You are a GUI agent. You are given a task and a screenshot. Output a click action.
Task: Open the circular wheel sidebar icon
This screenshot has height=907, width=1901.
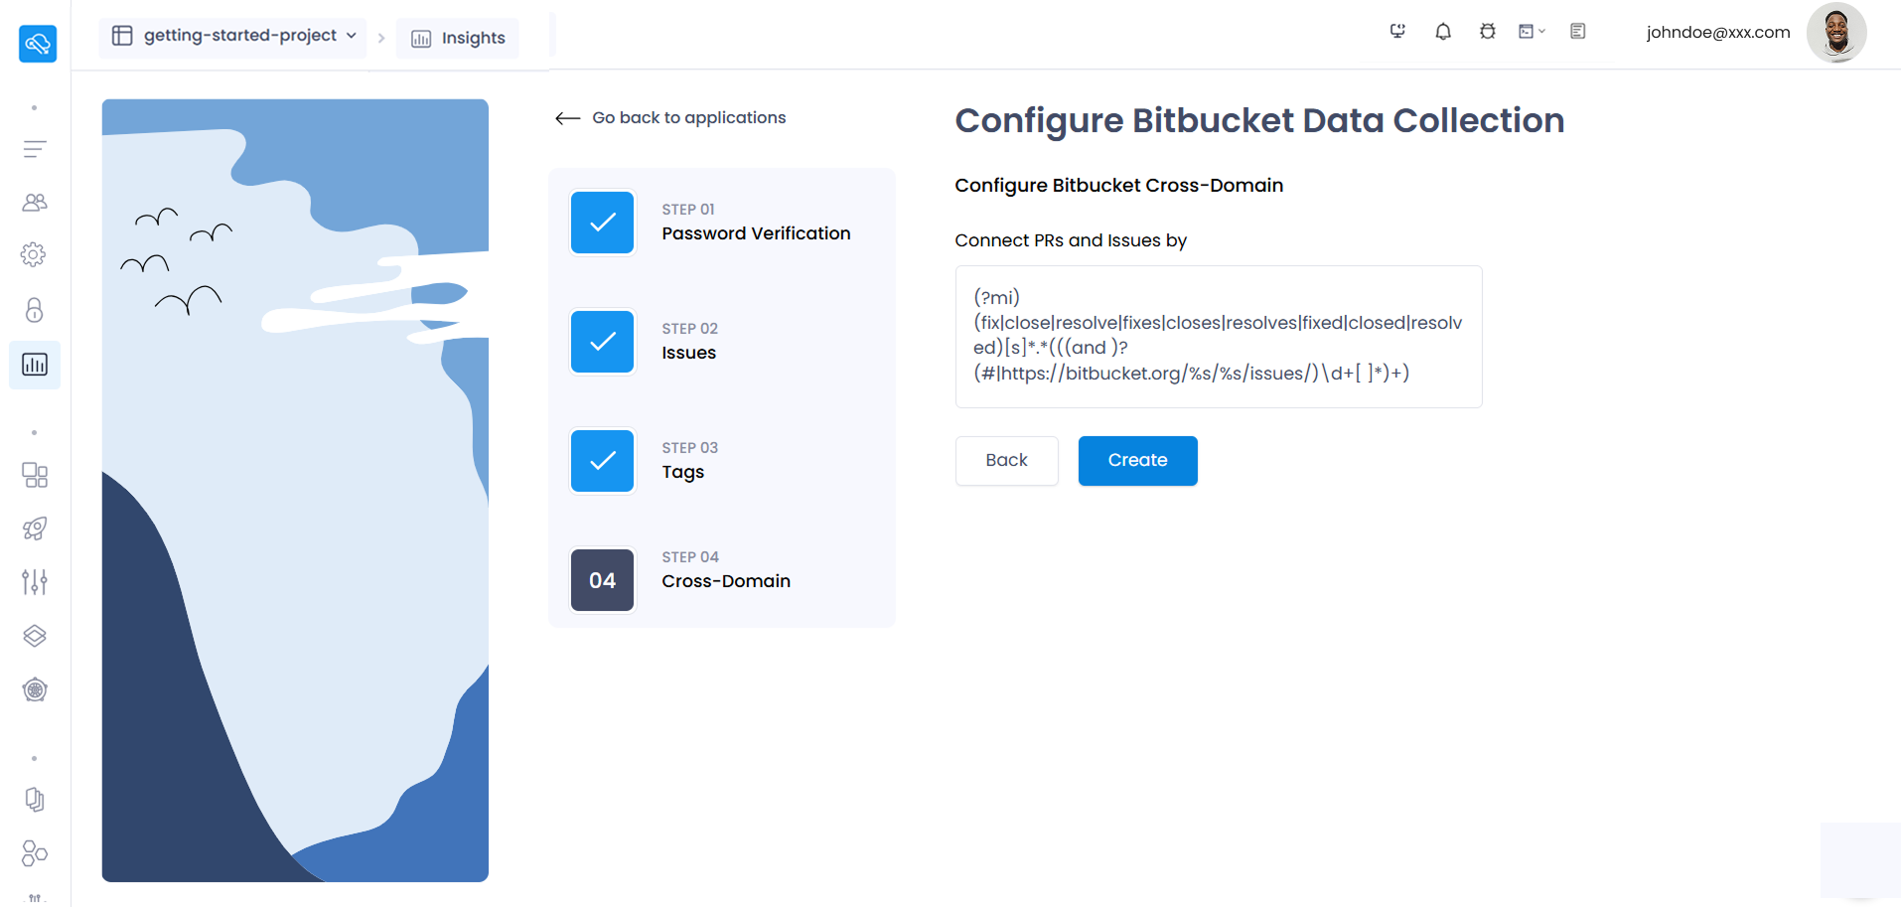tap(35, 689)
